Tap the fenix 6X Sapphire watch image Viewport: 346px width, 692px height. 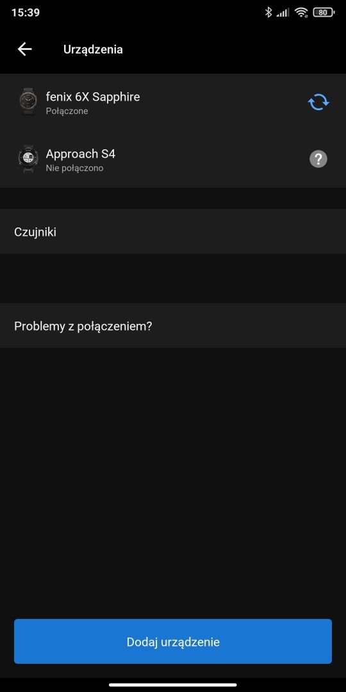tap(28, 101)
